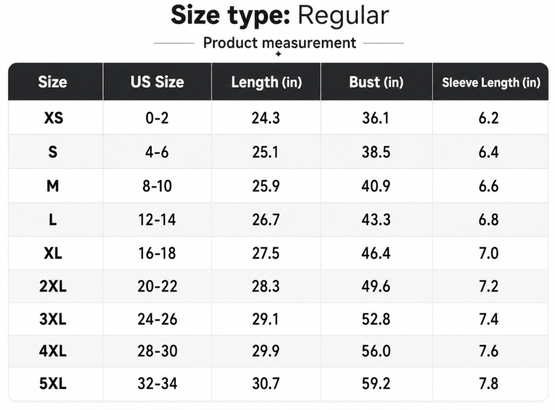Viewport: 555px width, 410px height.
Task: Select the 24.3 length value
Action: (x=266, y=118)
